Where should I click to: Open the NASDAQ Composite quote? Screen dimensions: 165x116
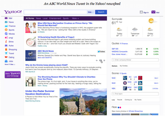(x=119, y=51)
